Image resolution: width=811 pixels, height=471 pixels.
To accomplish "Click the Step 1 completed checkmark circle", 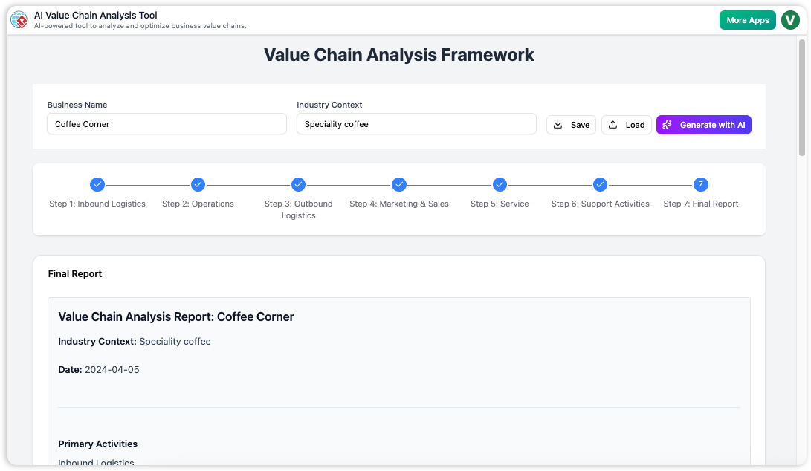I will 97,184.
